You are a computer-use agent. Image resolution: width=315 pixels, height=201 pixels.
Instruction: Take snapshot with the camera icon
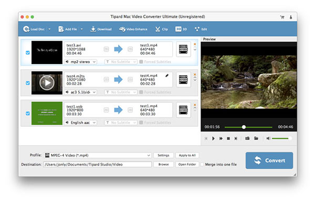[x=247, y=138]
